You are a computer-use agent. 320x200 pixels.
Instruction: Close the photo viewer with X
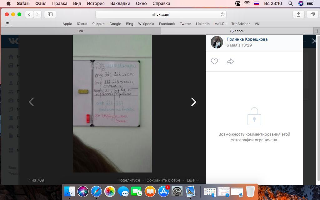[314, 41]
